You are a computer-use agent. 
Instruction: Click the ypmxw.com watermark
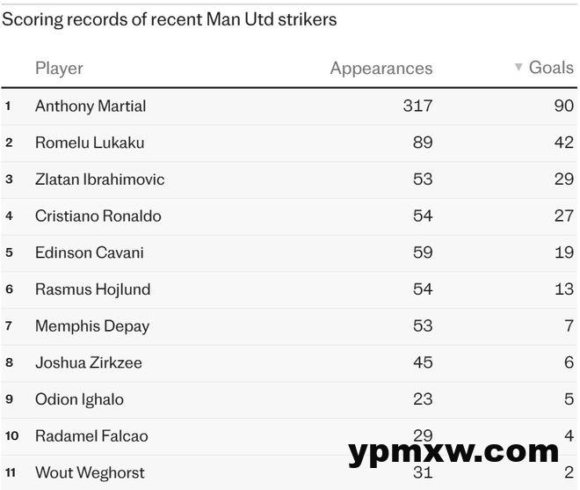click(x=453, y=452)
